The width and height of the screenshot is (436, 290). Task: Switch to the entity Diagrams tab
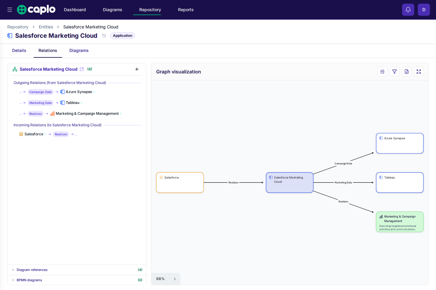(79, 50)
